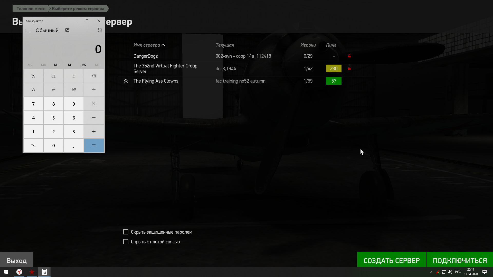
Task: Click the calculator digit 3 key
Action: pyautogui.click(x=74, y=132)
